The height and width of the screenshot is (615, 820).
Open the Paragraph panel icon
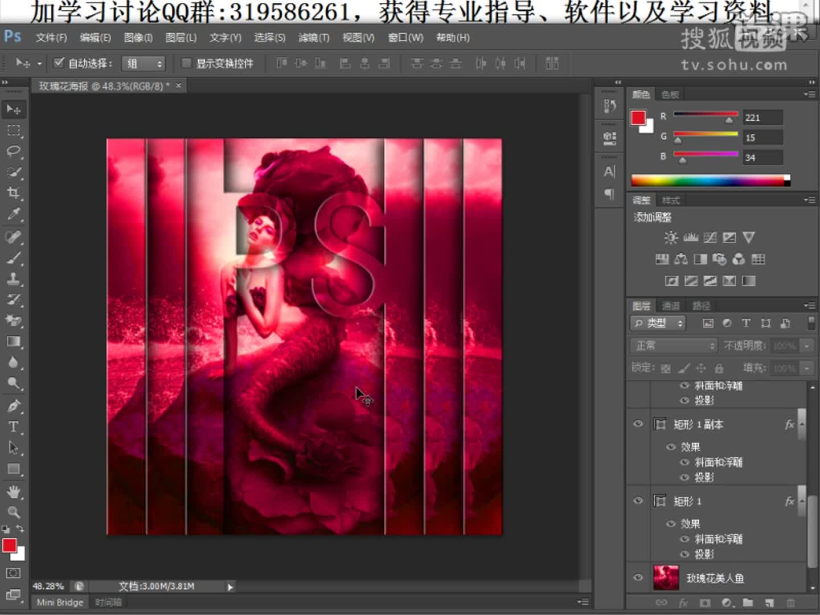tap(609, 194)
